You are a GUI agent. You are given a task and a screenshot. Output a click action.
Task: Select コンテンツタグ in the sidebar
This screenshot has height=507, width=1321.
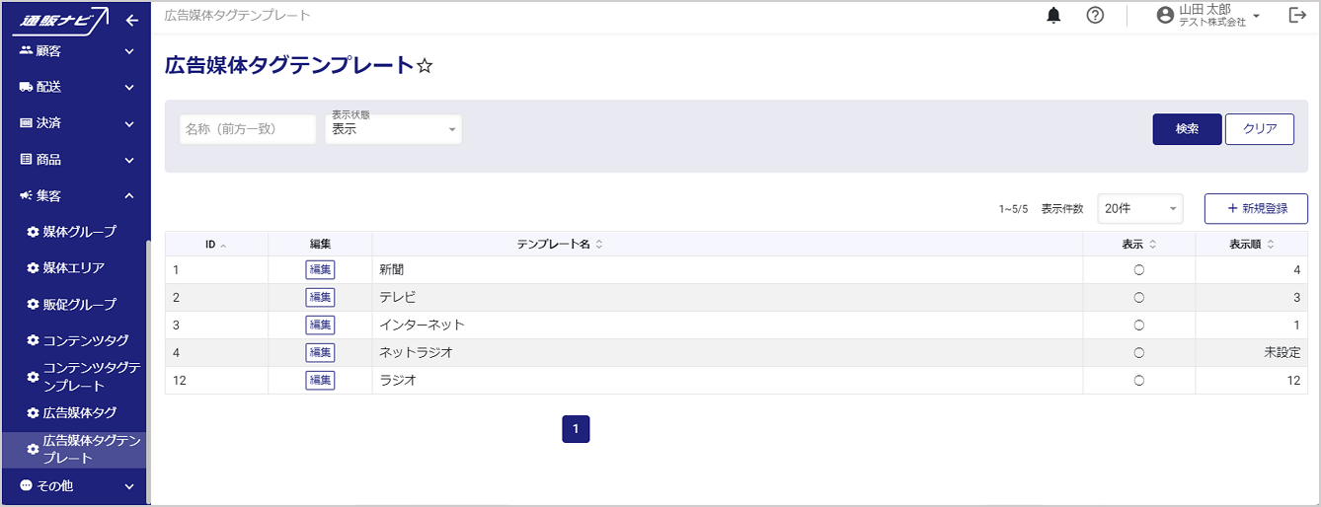pos(79,340)
